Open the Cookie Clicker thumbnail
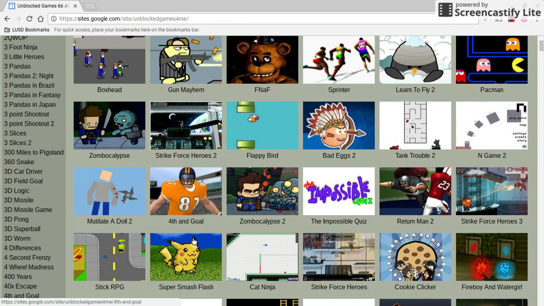The height and width of the screenshot is (306, 544). (415, 257)
